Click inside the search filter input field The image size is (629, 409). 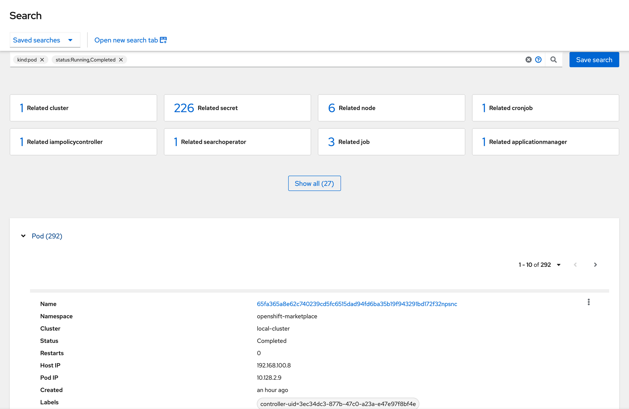(314, 60)
